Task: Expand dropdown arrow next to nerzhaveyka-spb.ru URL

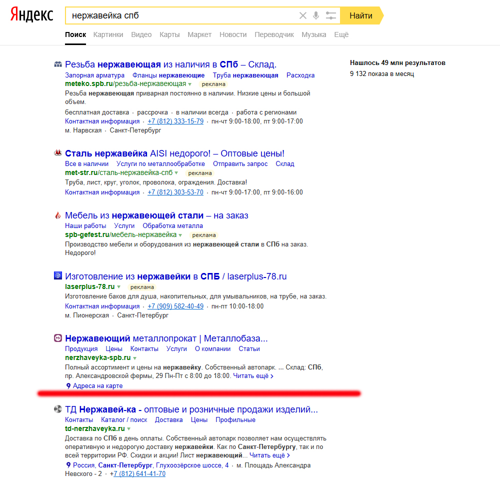Action: (135, 358)
